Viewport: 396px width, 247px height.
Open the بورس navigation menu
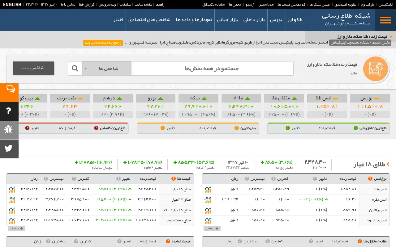coord(276,20)
